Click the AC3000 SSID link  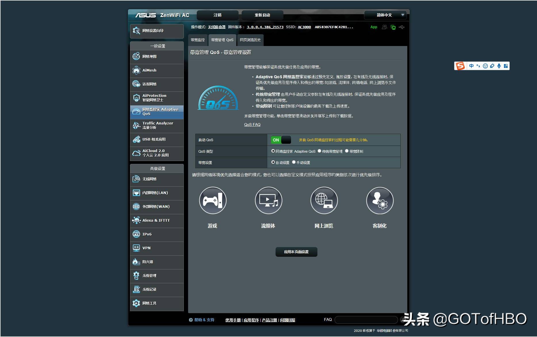304,27
